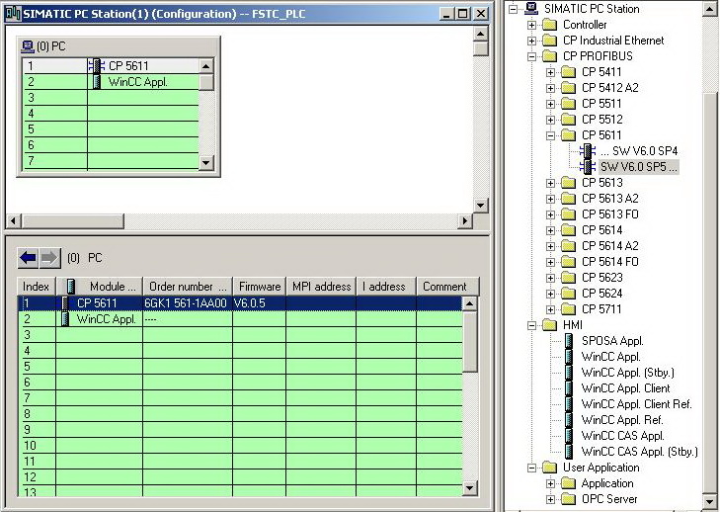
Task: Click the Comment column header
Action: pos(447,287)
